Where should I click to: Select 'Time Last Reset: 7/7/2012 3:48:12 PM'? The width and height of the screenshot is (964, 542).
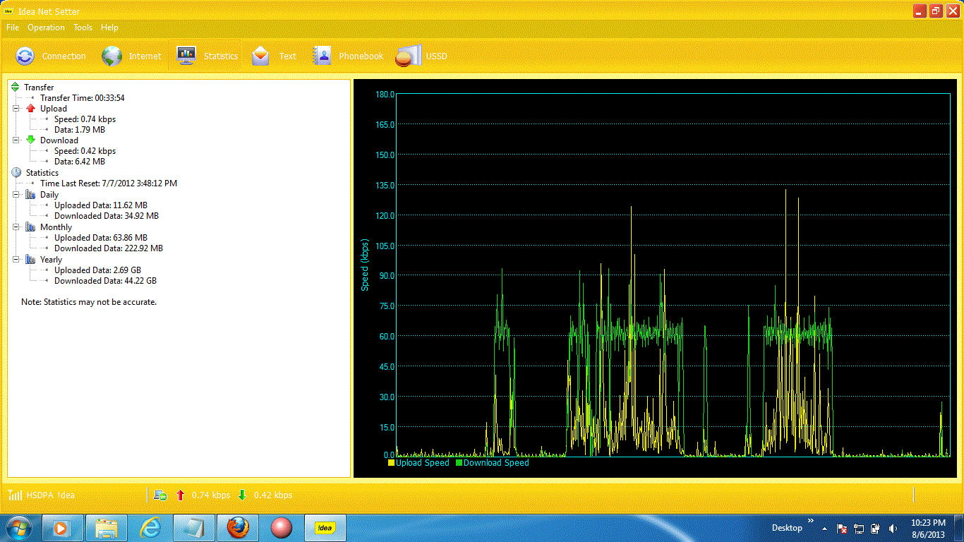[x=109, y=183]
